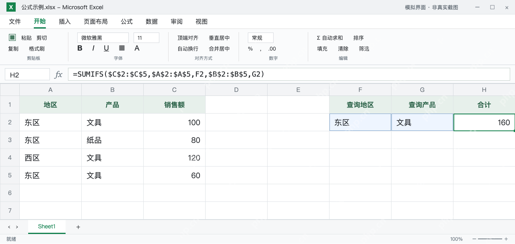Add a new sheet with plus
The height and width of the screenshot is (244, 515).
[78, 227]
